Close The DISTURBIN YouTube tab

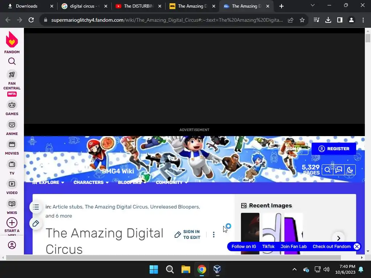160,7
